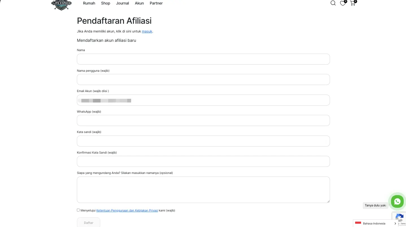Click the Life X Space logo
This screenshot has width=406, height=227.
(x=61, y=5)
